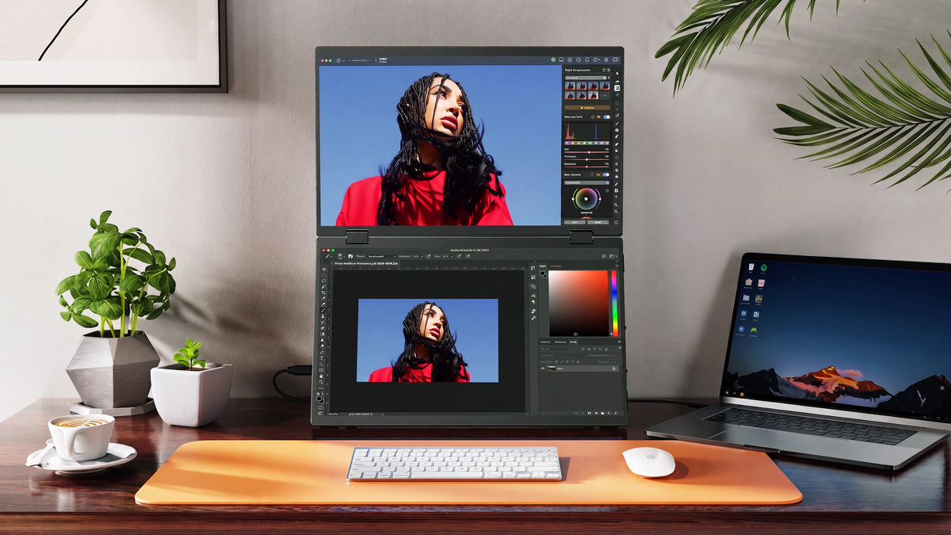Open the blue dropdown above the color wheel
Image resolution: width=951 pixels, height=535 pixels.
point(586,182)
